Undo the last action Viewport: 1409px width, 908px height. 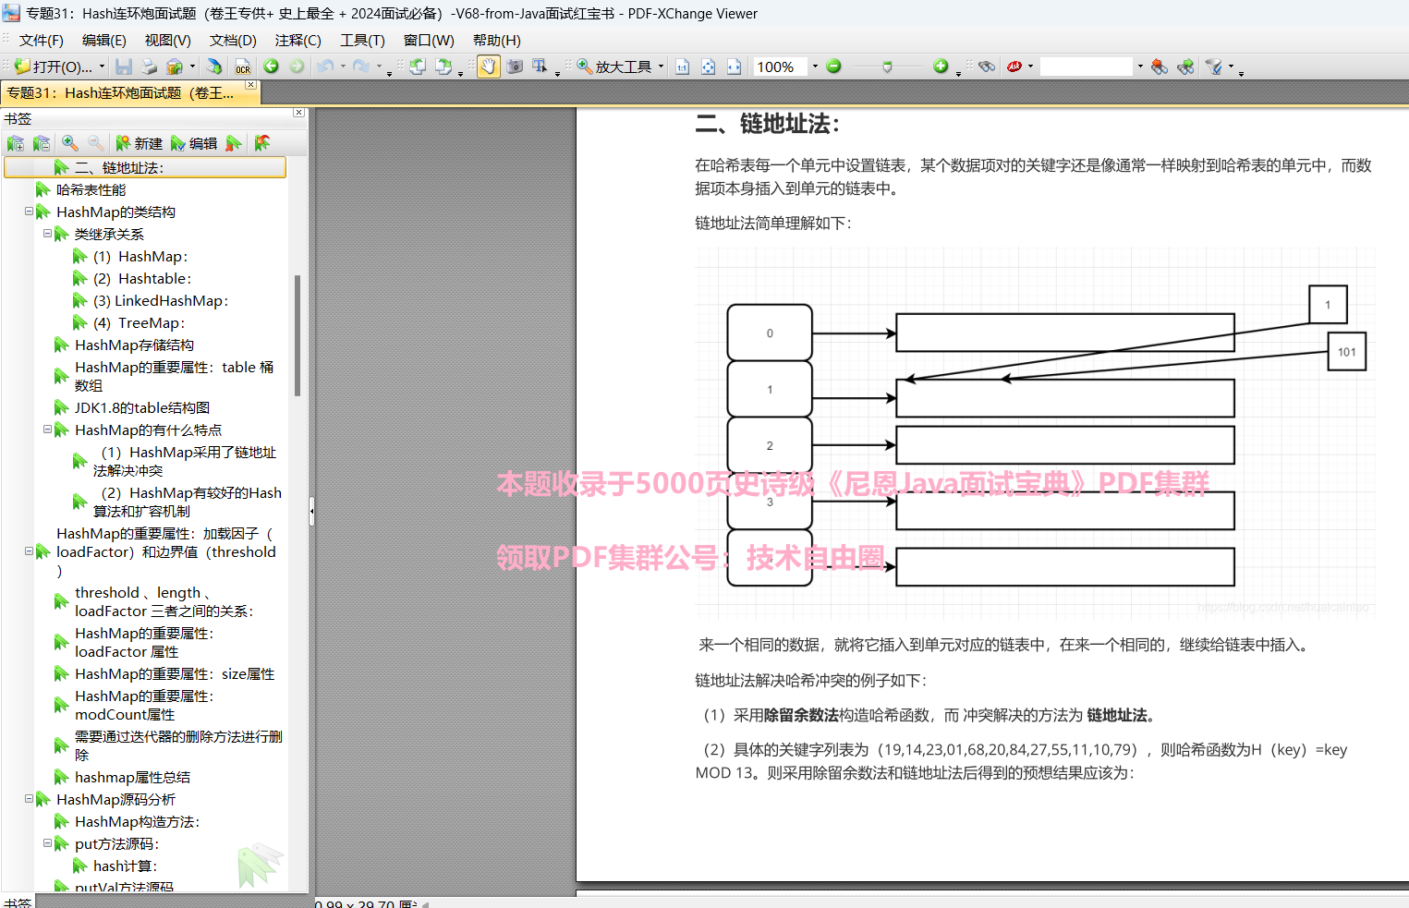click(x=324, y=67)
